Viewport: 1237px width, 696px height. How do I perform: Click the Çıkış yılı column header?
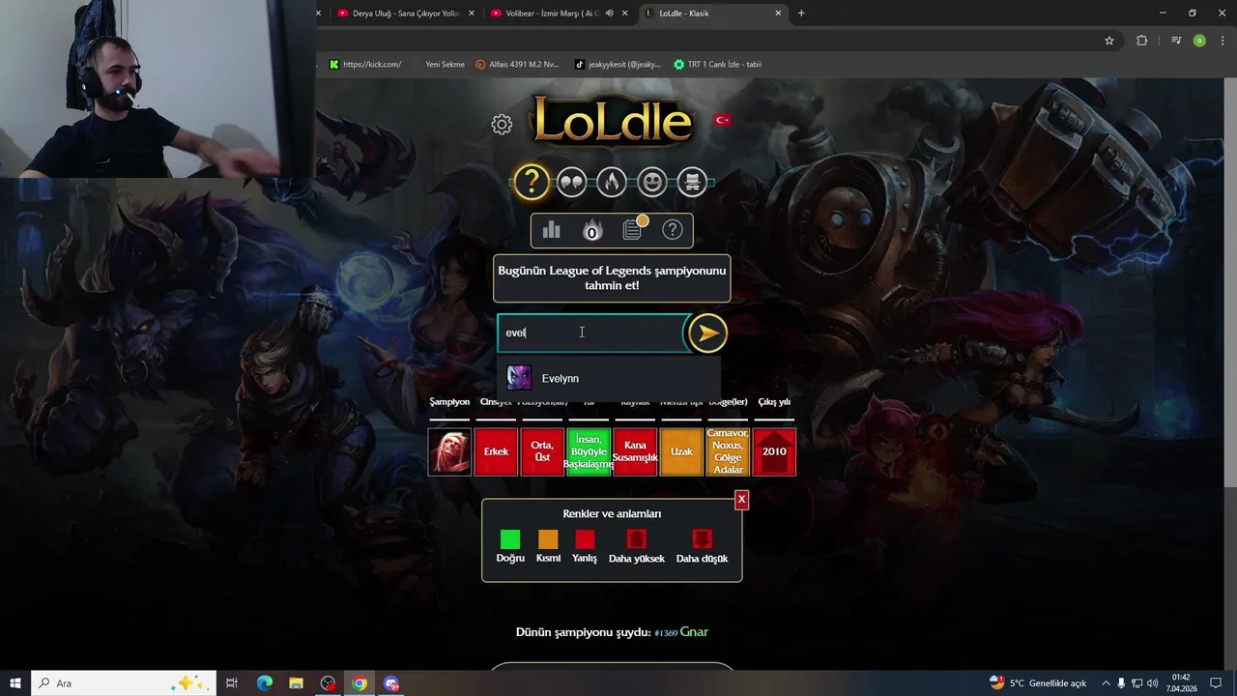tap(774, 402)
